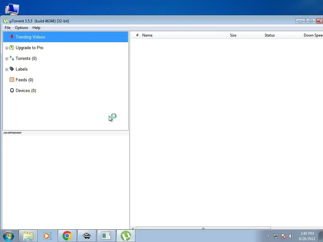Maximize the uTorrent window
This screenshot has height=242, width=323.
point(311,21)
